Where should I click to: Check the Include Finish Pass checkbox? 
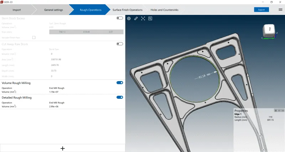(x=34, y=37)
